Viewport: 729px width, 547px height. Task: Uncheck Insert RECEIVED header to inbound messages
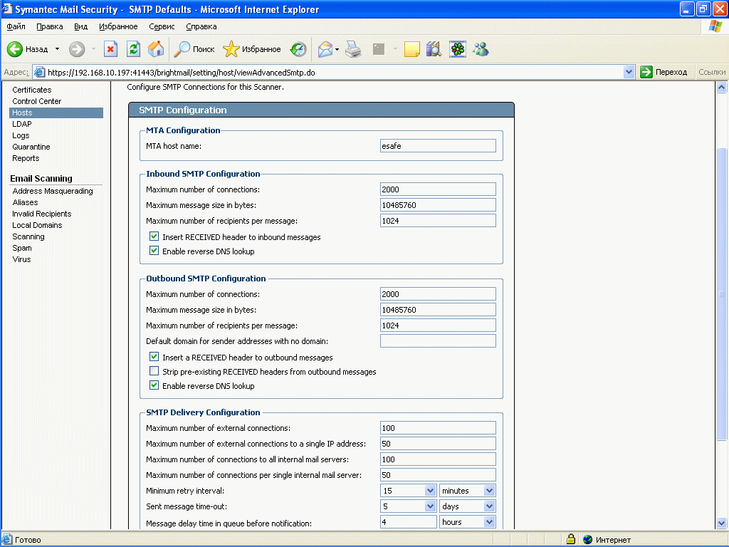(x=154, y=236)
